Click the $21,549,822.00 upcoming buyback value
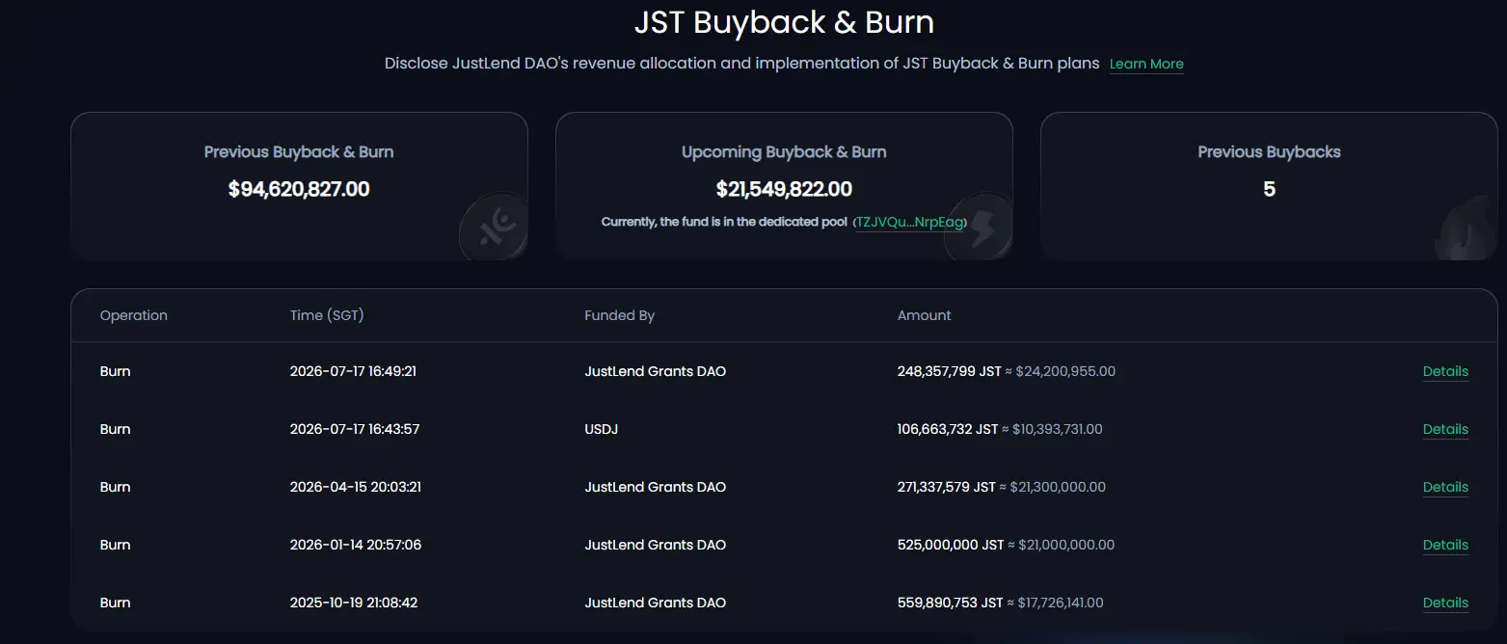The width and height of the screenshot is (1507, 644). point(784,189)
